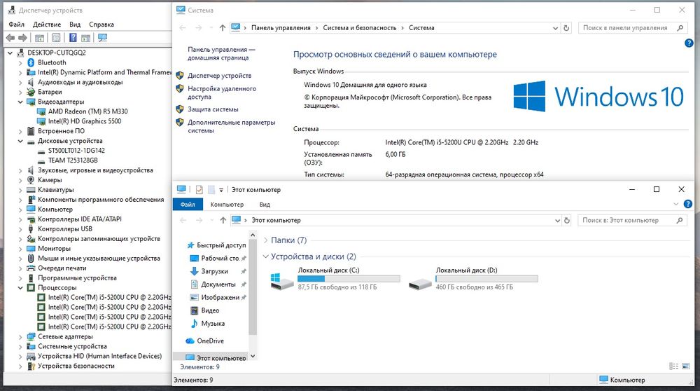Open the Файл menu in Device Manager
This screenshot has height=391, width=700.
[17, 24]
